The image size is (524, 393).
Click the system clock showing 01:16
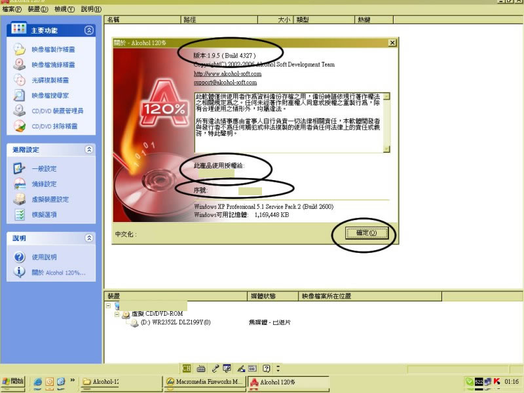[x=512, y=382]
